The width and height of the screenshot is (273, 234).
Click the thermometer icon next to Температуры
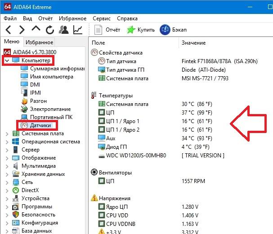point(94,95)
